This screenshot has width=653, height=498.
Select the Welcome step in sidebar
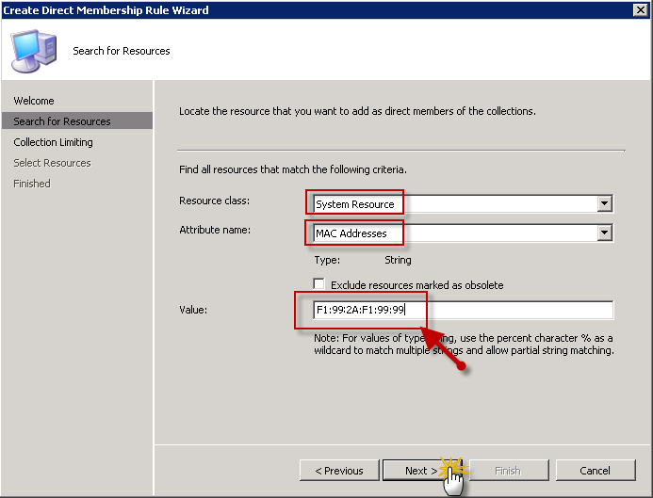(34, 101)
